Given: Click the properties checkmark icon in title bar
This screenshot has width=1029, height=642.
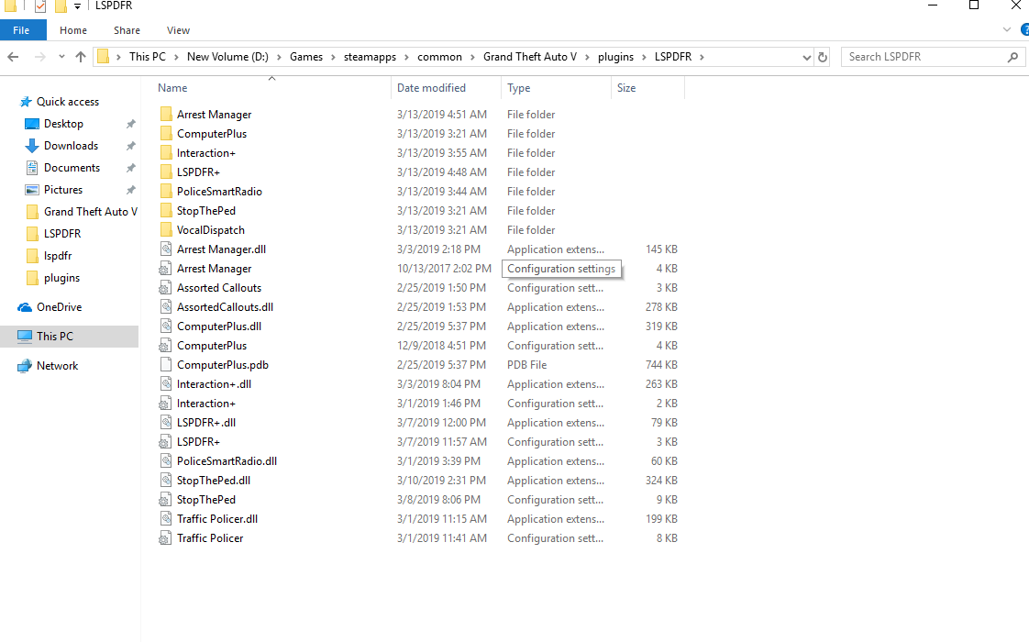Looking at the screenshot, I should point(40,6).
